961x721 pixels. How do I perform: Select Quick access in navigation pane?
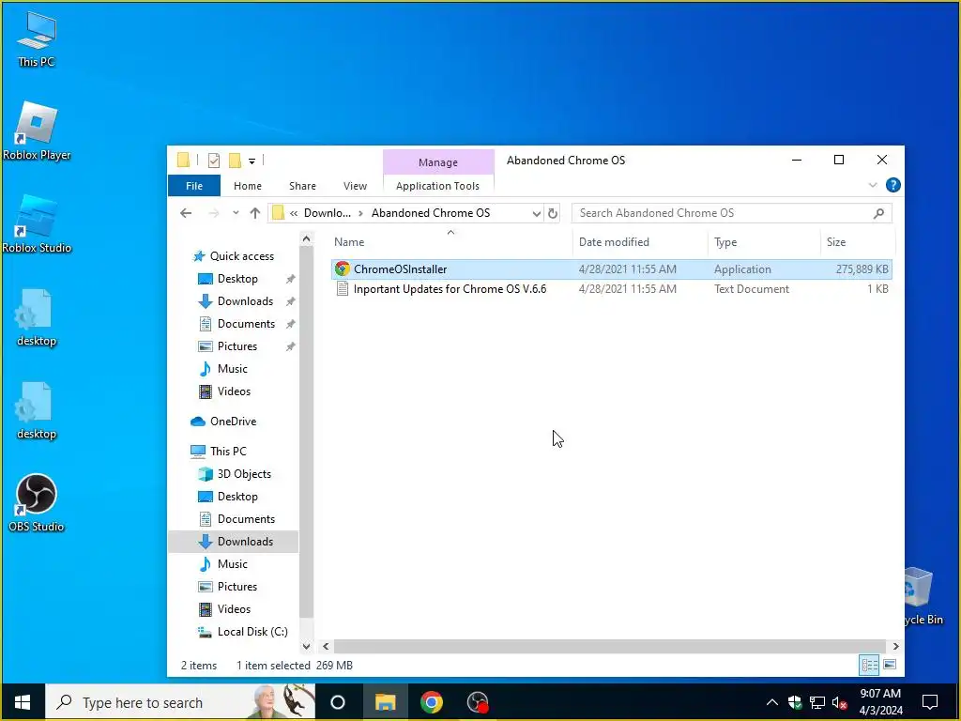tap(233, 256)
